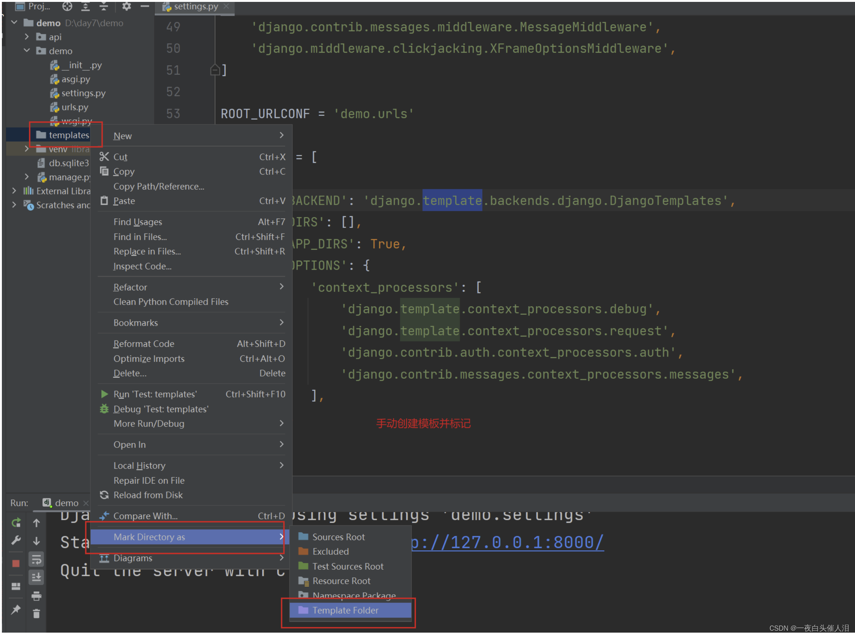Click the Print console output icon
The image size is (855, 636).
[x=36, y=596]
